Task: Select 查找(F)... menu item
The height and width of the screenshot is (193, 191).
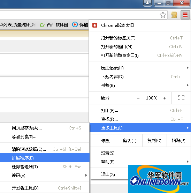Action: click(140, 119)
